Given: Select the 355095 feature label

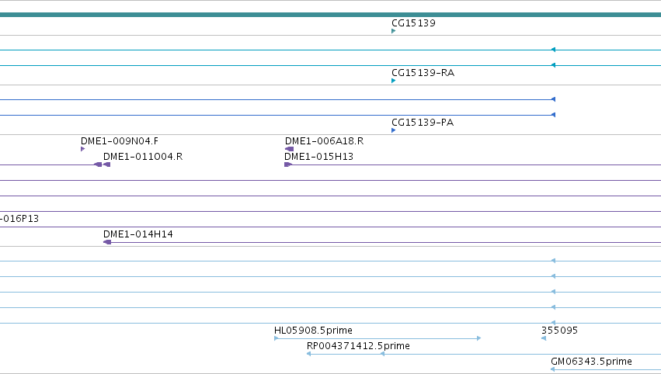Looking at the screenshot, I should click(559, 331).
